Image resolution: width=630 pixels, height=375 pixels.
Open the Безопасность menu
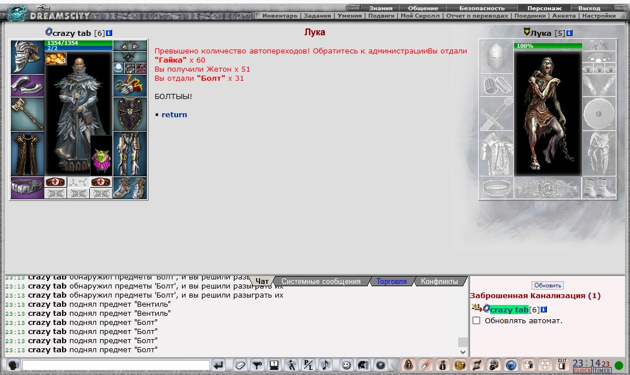coord(481,8)
